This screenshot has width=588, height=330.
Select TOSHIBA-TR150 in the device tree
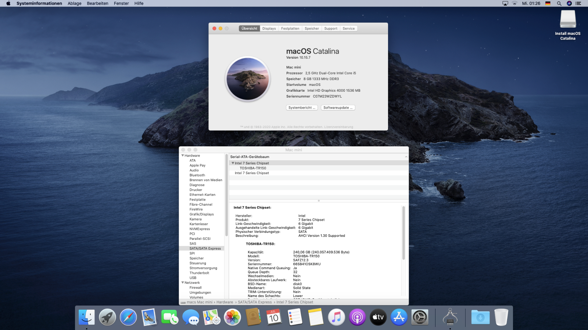coord(253,168)
